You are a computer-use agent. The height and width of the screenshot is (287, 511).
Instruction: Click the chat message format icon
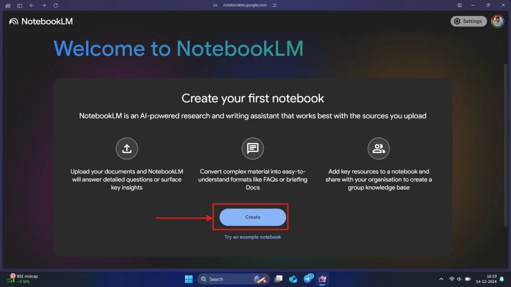point(253,148)
